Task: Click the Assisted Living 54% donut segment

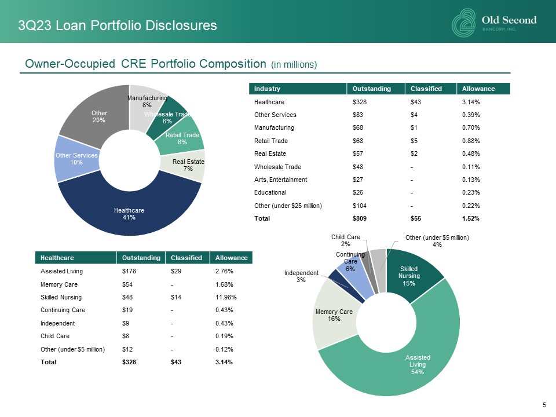Action: coord(417,364)
